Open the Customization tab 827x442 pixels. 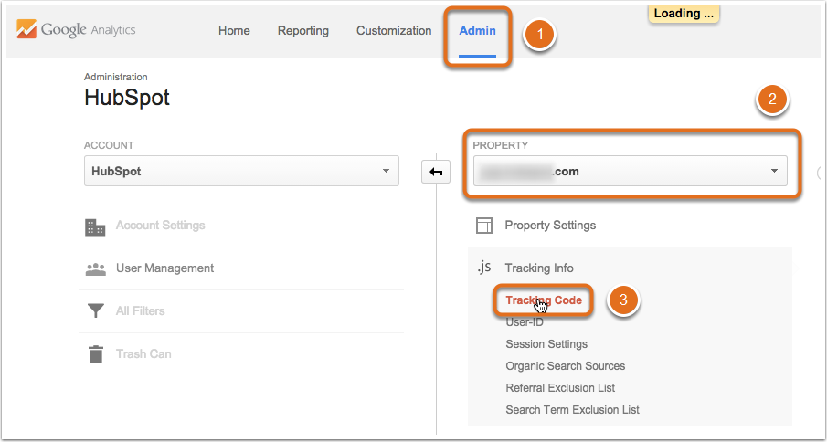click(x=394, y=30)
